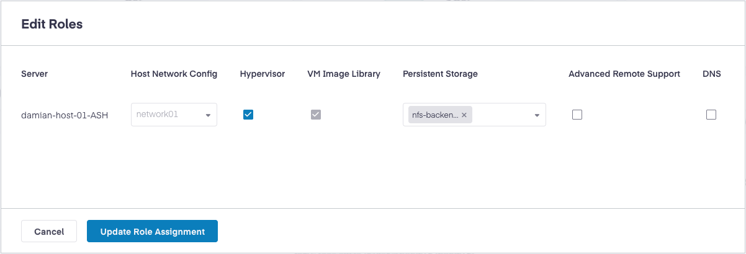Enable the DNS role checkbox
This screenshot has height=254, width=746.
(x=711, y=115)
